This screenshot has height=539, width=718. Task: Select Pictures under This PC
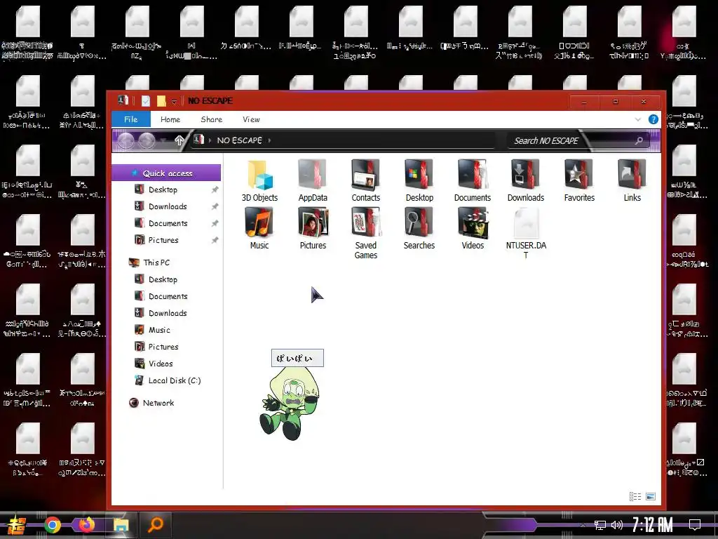(x=163, y=347)
